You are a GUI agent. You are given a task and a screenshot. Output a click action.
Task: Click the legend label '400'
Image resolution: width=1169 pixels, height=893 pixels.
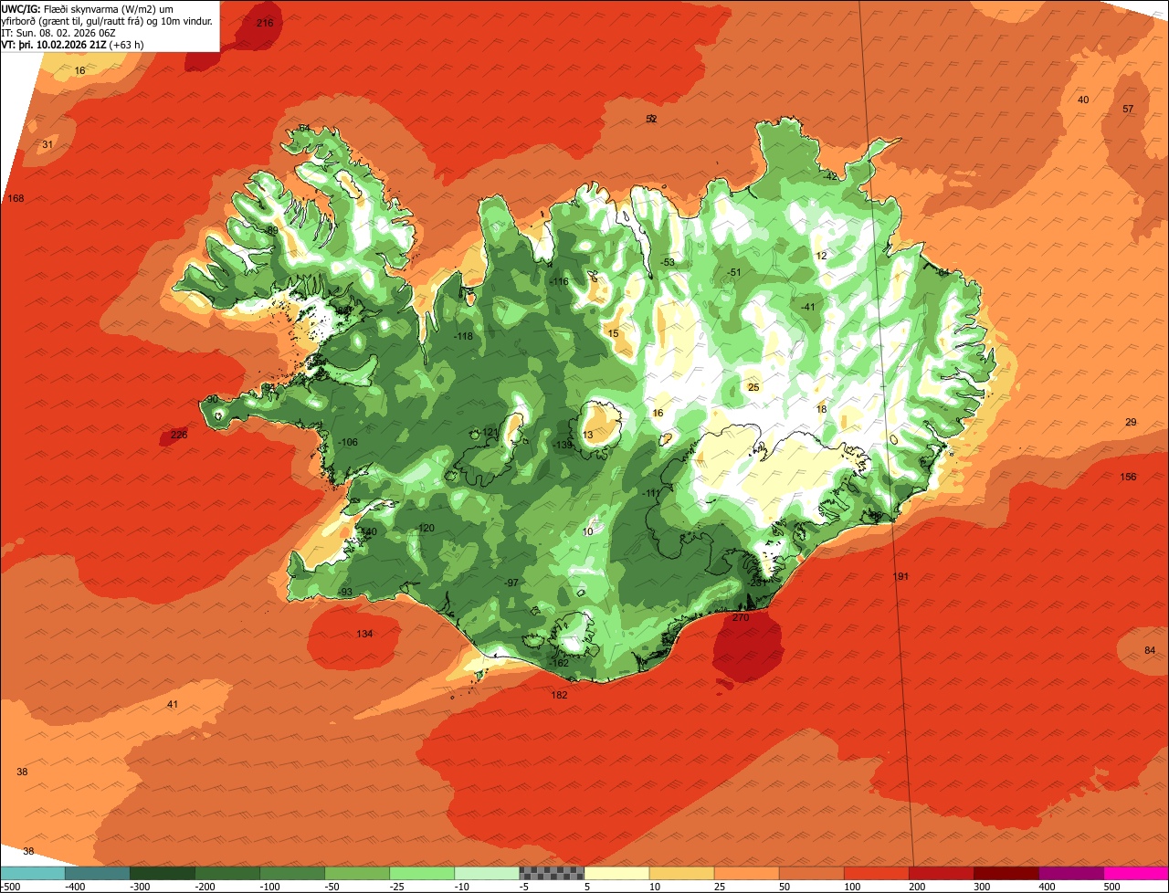[x=1048, y=887]
